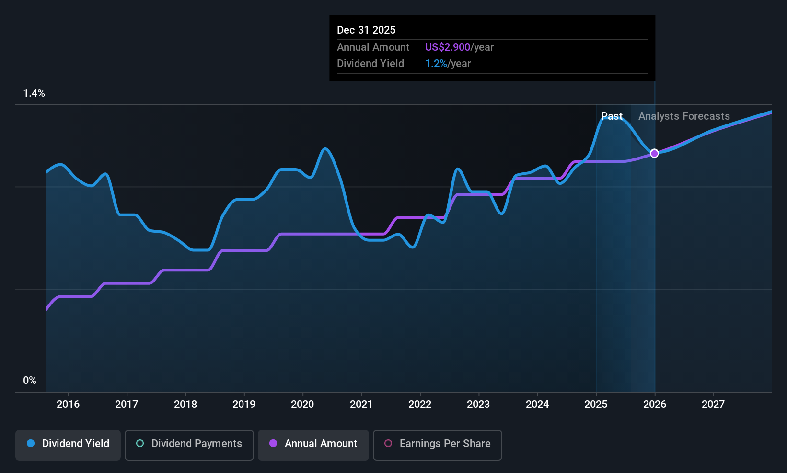Click the teal Dividend Payments circle icon
This screenshot has width=787, height=473.
pyautogui.click(x=140, y=443)
